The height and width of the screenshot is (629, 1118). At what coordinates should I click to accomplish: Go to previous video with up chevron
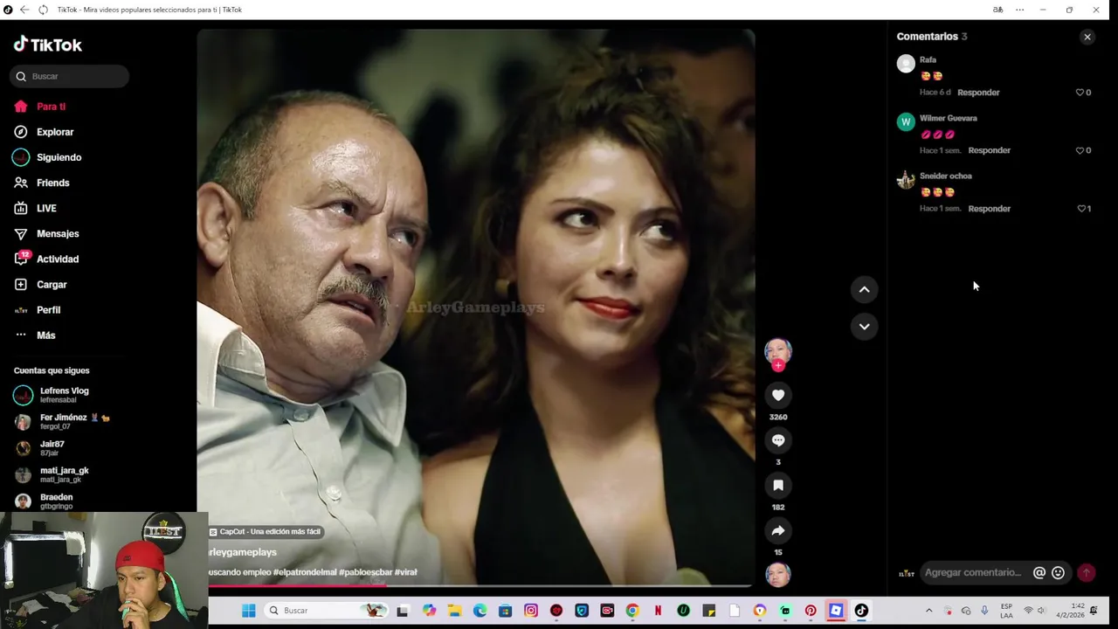click(x=864, y=289)
